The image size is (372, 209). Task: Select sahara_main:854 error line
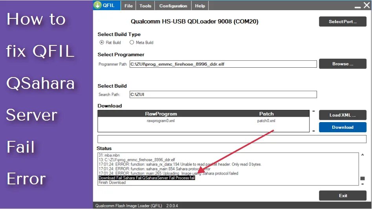(x=154, y=169)
